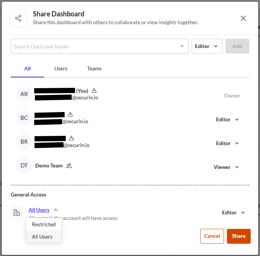Click the General Access heading
This screenshot has width=260, height=256.
(29, 195)
